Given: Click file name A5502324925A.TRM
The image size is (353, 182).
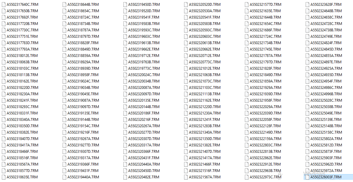Looking at the screenshot, I should point(326,68).
